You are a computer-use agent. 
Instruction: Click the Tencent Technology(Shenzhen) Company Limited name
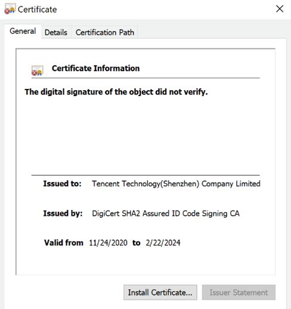[x=176, y=184]
